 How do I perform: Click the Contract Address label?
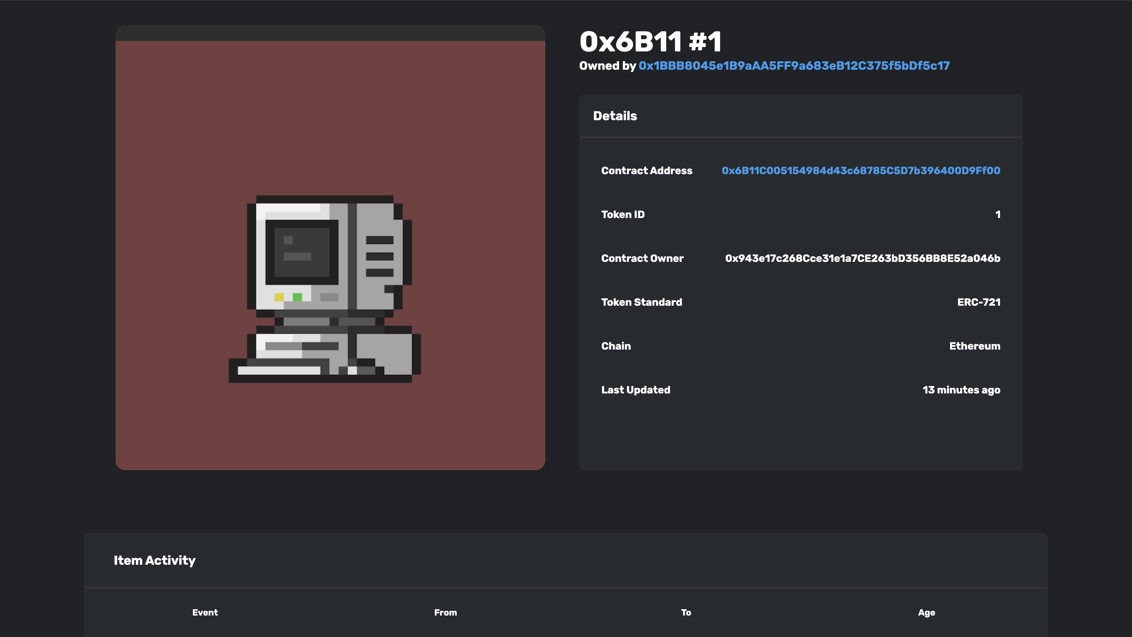[x=647, y=170]
